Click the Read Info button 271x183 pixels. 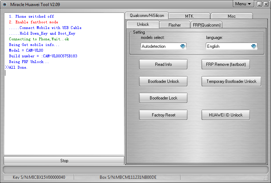click(x=163, y=64)
